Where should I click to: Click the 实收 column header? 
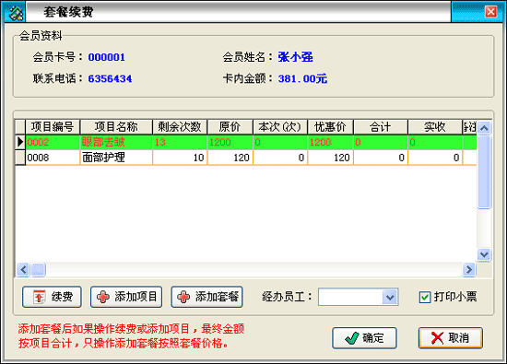pos(435,127)
